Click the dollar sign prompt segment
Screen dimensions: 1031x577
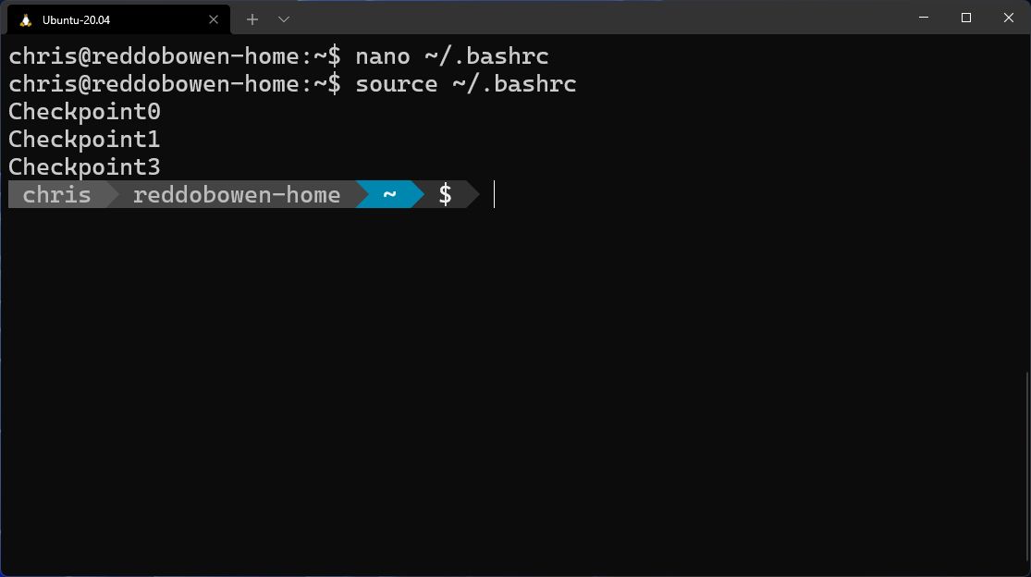(447, 194)
